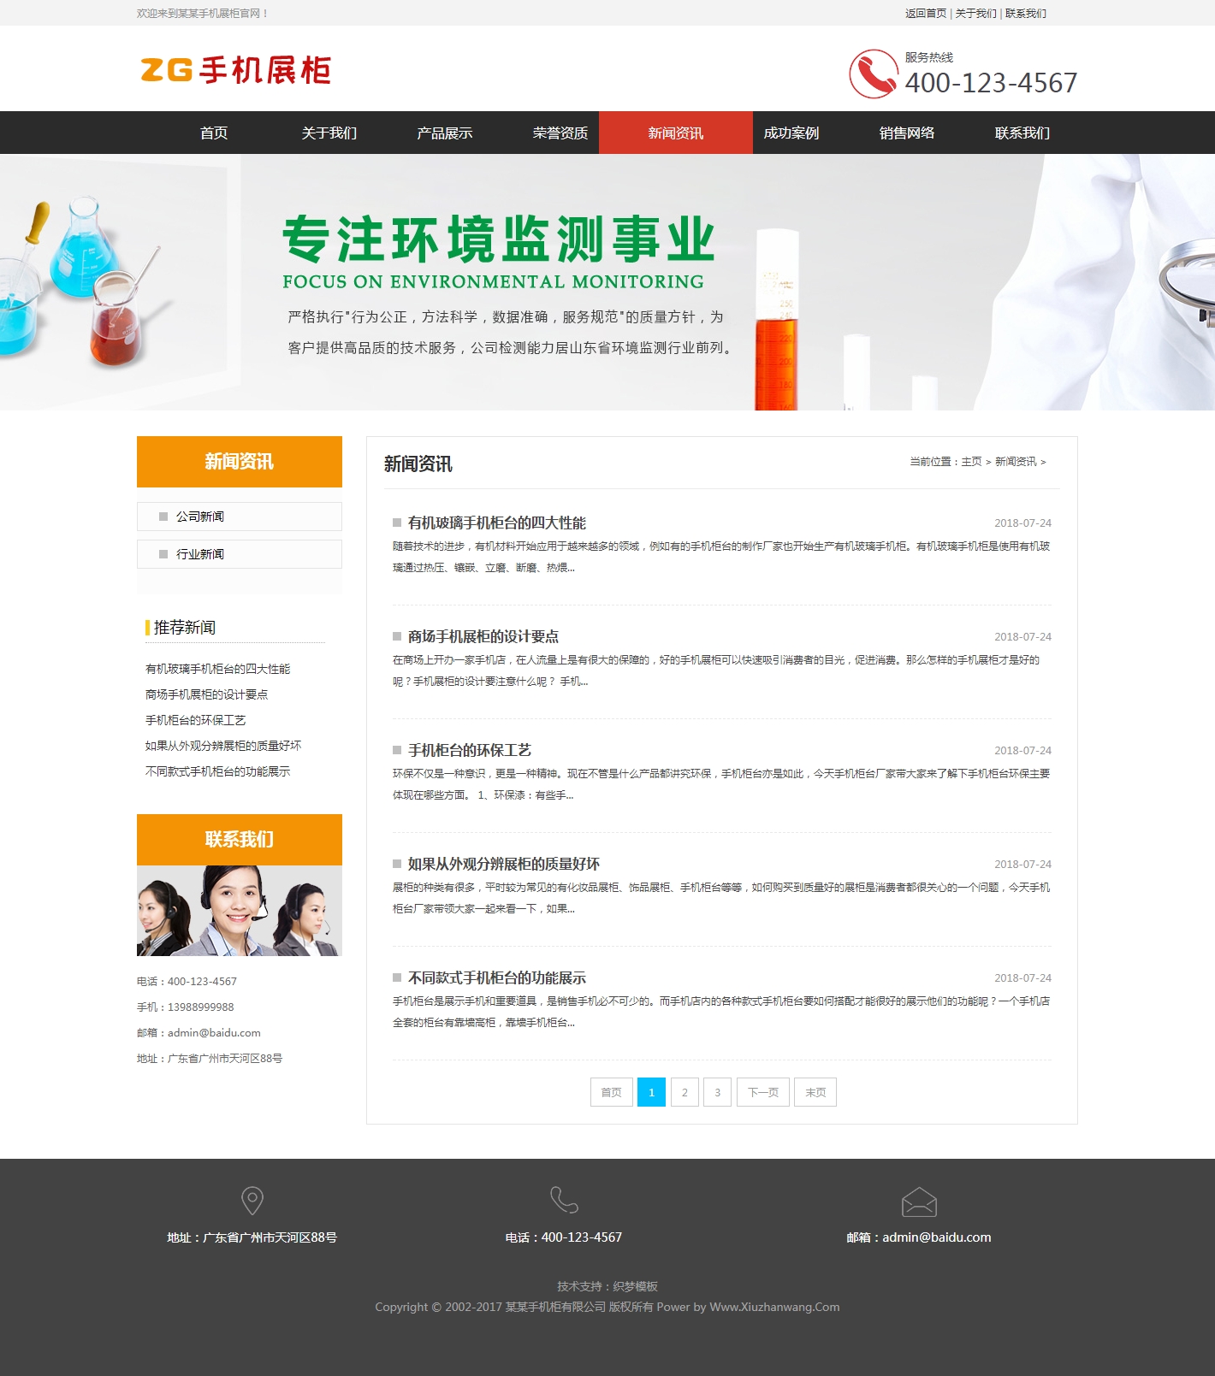Open 如果从外观分辨展柜的质量好坏 in recommended news sidebar
The height and width of the screenshot is (1376, 1215).
click(x=223, y=746)
